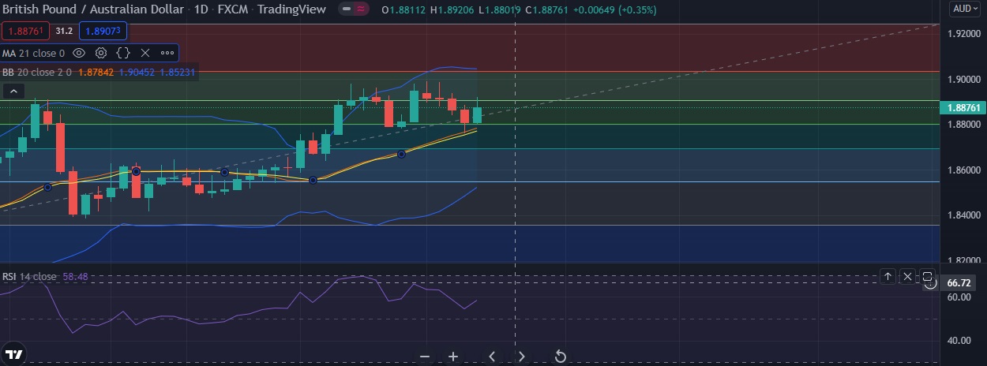This screenshot has height=366, width=987.
Task: Toggle visibility of the MA 21 indicator
Action: click(x=79, y=53)
